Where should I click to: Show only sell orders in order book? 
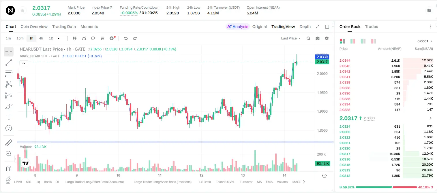(374, 41)
